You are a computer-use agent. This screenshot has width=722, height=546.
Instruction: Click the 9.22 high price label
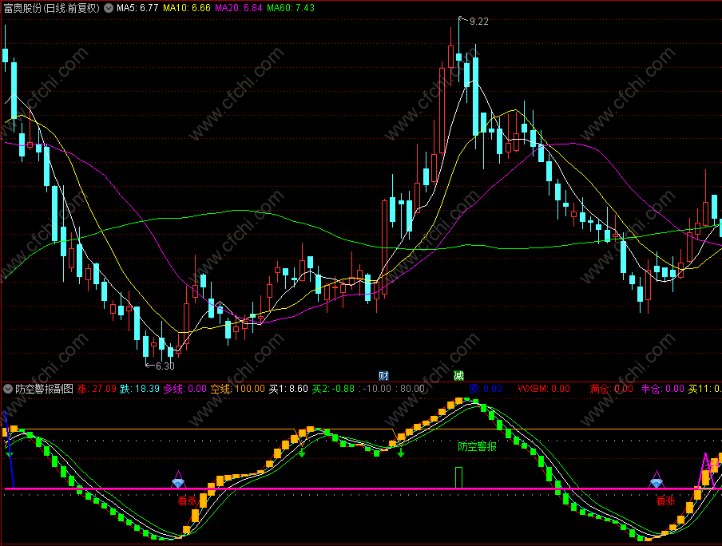tap(478, 22)
